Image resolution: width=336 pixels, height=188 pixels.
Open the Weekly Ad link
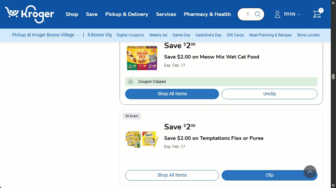point(158,35)
